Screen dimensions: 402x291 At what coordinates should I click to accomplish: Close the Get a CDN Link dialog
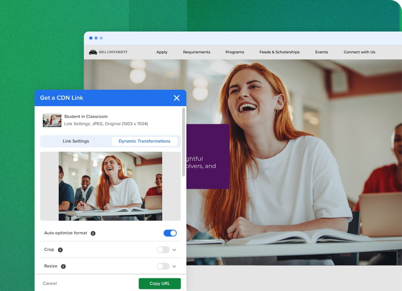coord(177,98)
